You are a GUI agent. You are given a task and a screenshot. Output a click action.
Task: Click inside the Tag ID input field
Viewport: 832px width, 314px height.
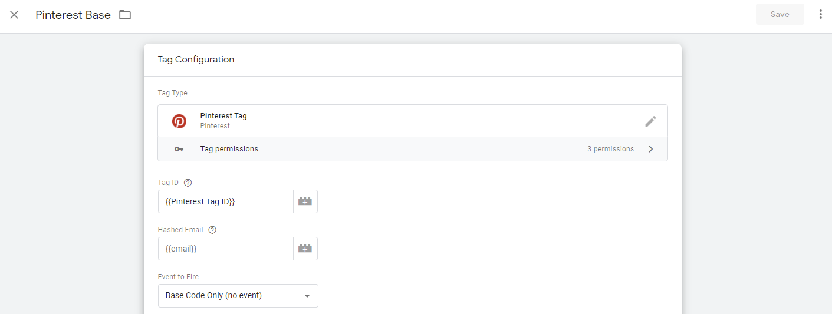click(x=225, y=201)
